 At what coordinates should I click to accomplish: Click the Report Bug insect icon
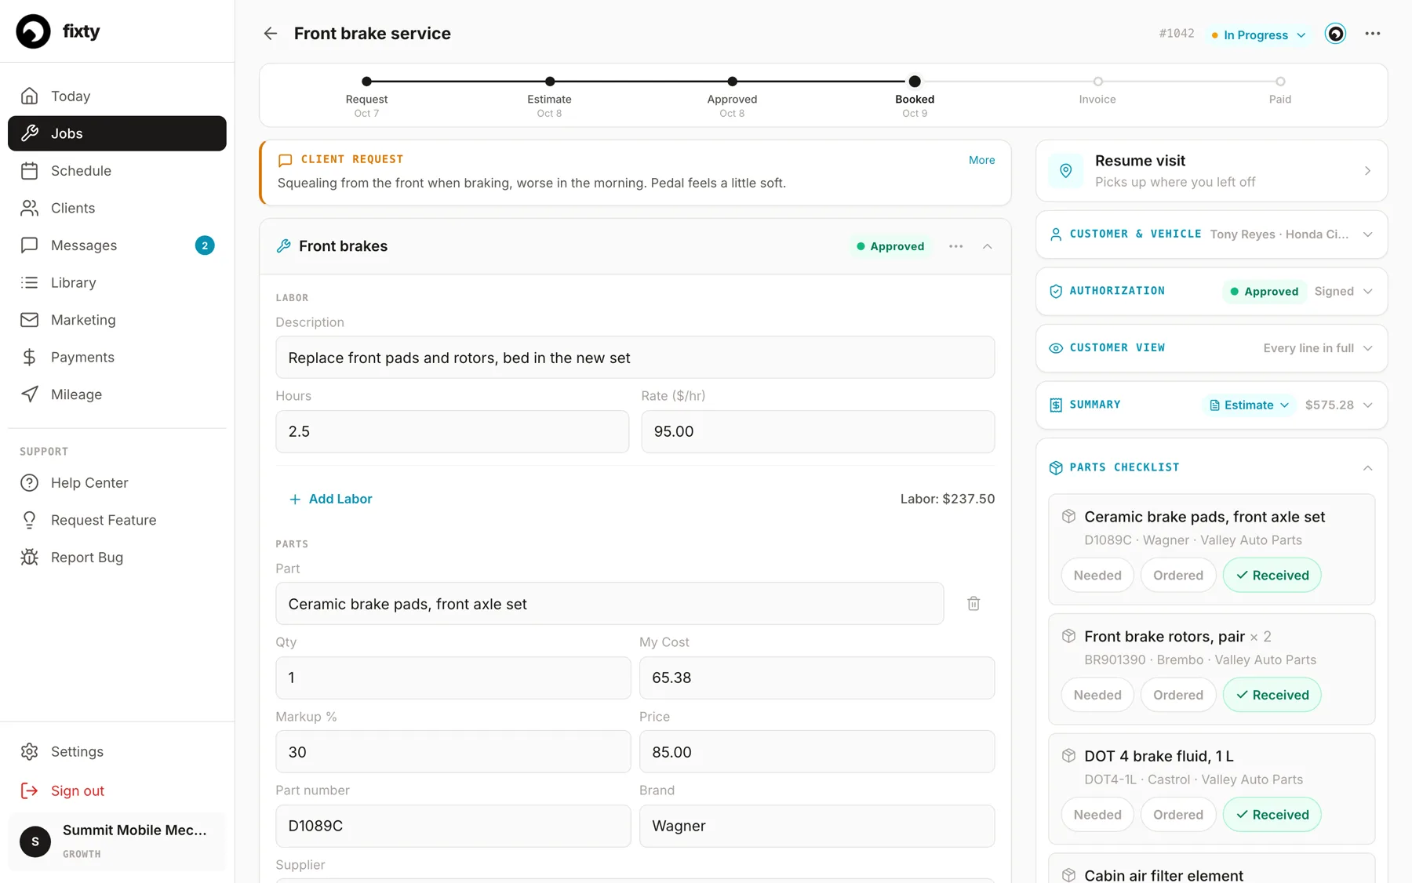(x=30, y=557)
